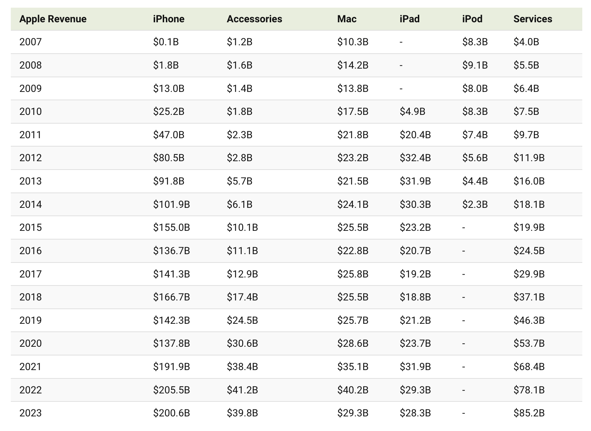Viewport: 591px width, 431px height.
Task: Click the Apple Revenue header cell
Action: [x=53, y=19]
